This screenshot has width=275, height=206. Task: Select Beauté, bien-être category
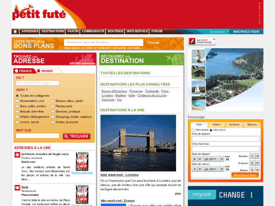tap(17, 112)
